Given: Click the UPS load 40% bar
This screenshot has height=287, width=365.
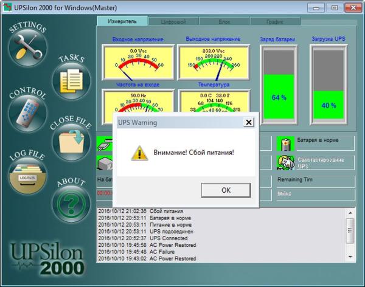Looking at the screenshot, I should (328, 85).
